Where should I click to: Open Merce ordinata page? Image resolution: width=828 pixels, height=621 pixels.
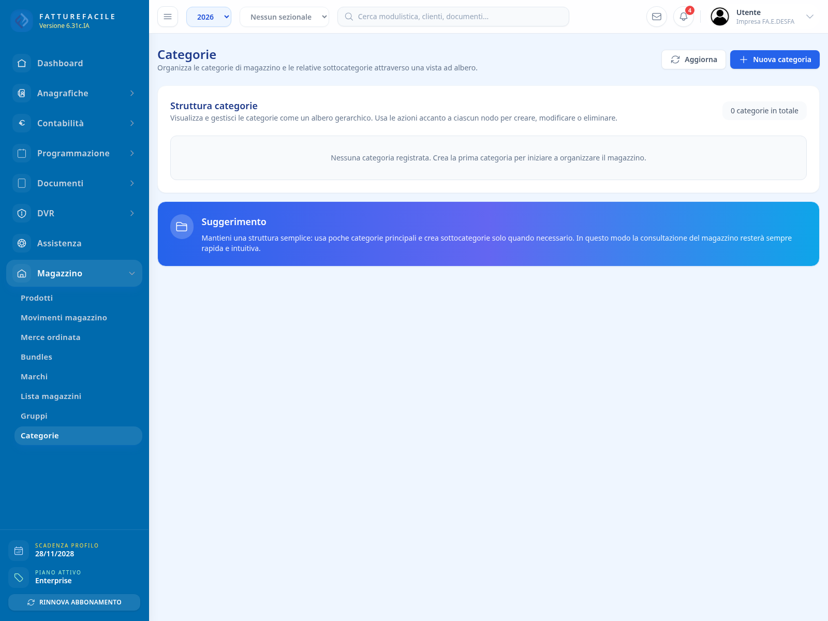point(50,337)
